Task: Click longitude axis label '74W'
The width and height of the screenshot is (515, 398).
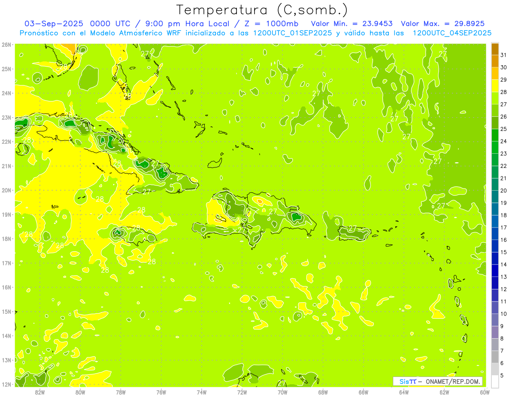Action: 202,392
